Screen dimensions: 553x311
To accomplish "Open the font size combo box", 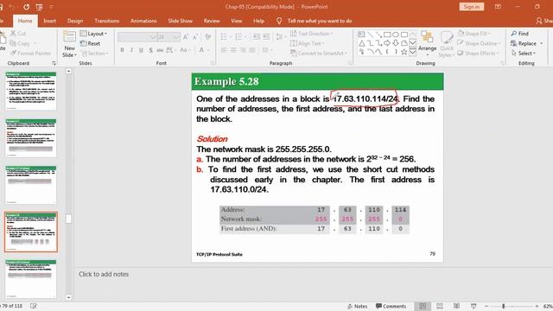I will pyautogui.click(x=168, y=36).
